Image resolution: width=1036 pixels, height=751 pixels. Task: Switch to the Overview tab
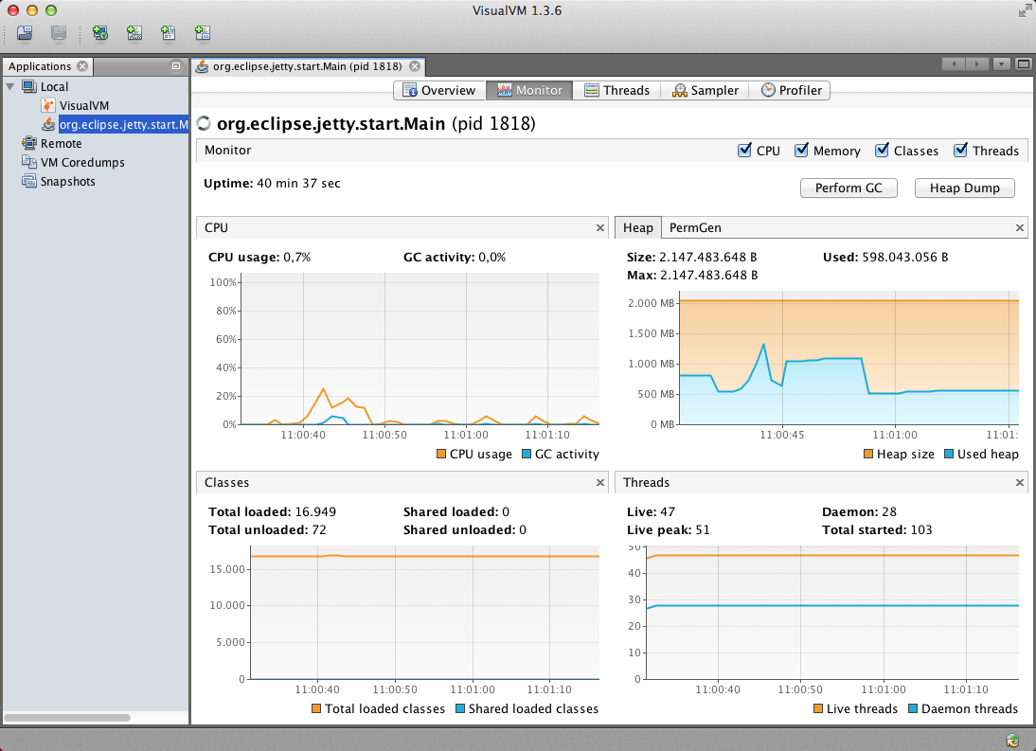click(440, 91)
